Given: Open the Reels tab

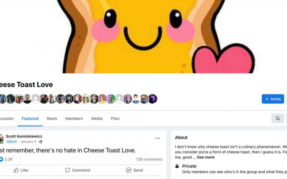Looking at the screenshot, I should pyautogui.click(x=52, y=119).
